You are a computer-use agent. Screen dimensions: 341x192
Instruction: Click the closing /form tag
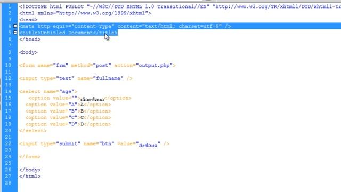30,157
